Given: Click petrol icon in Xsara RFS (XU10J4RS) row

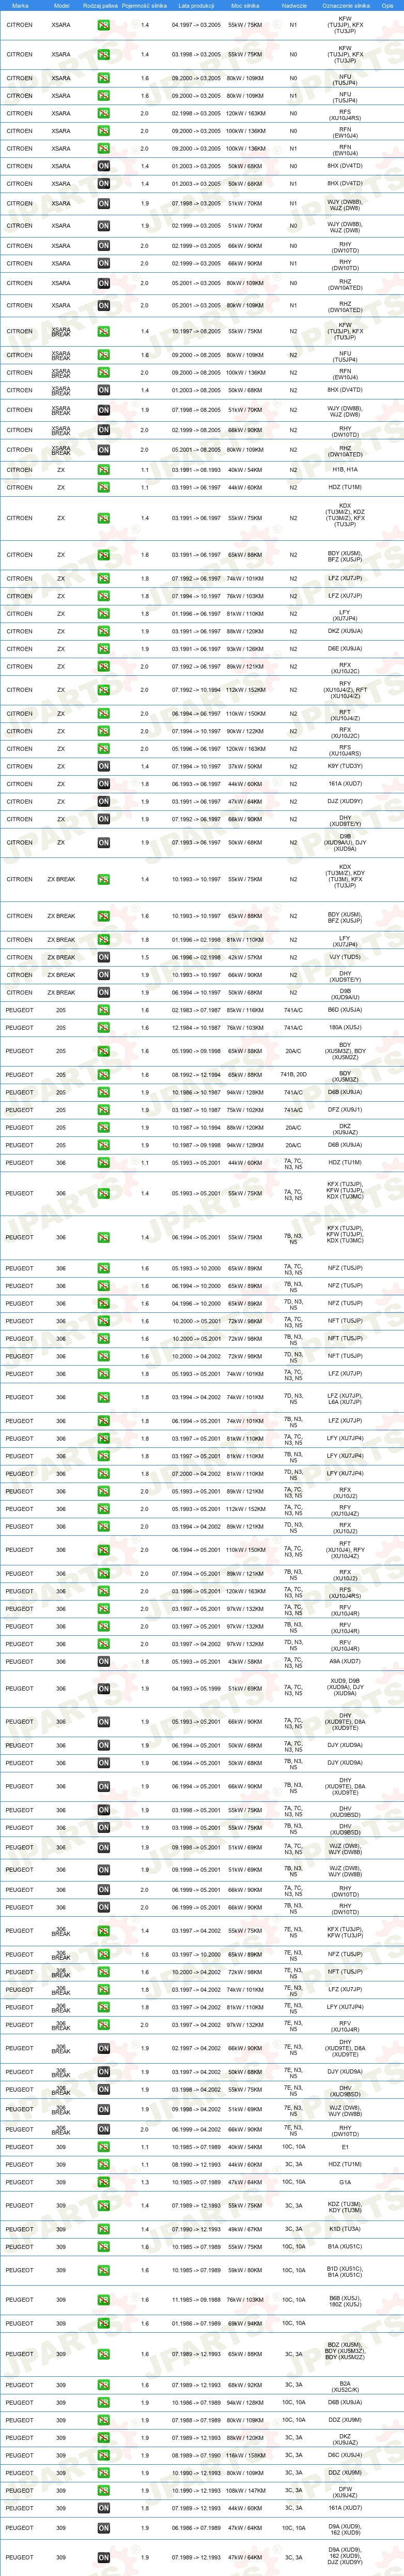Looking at the screenshot, I should pos(104,113).
